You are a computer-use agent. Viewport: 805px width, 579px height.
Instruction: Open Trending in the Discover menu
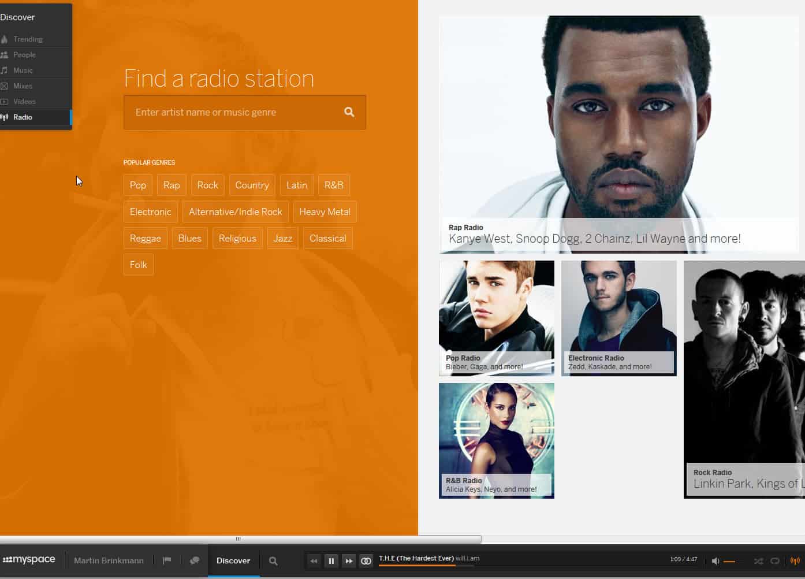point(35,39)
